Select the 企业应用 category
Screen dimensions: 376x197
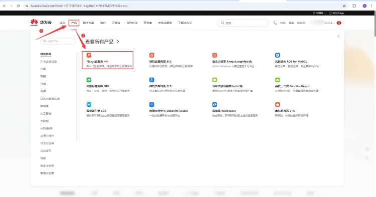(46, 151)
